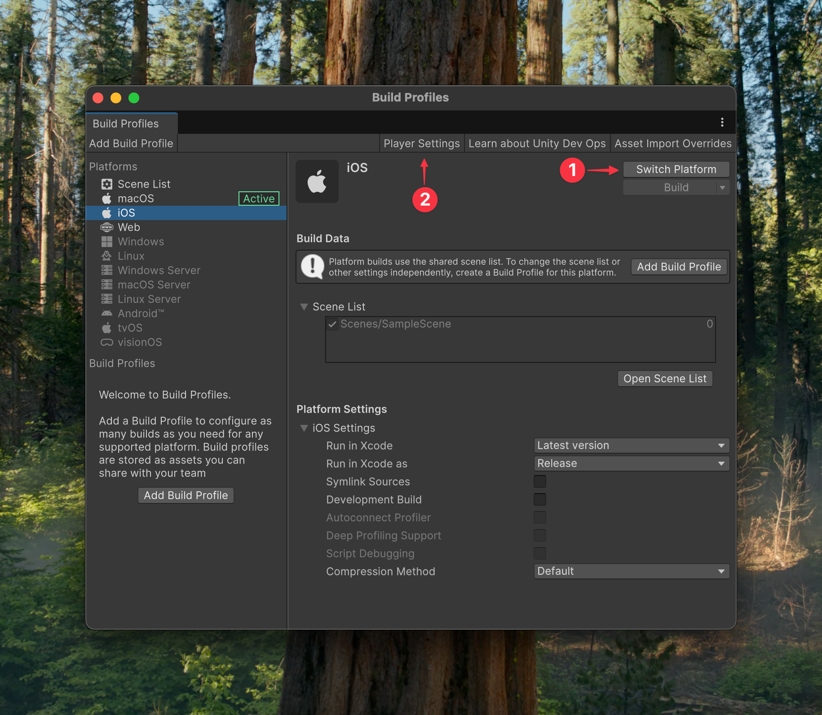Click Add Build Profile in the toolbar
The width and height of the screenshot is (822, 715).
point(131,143)
